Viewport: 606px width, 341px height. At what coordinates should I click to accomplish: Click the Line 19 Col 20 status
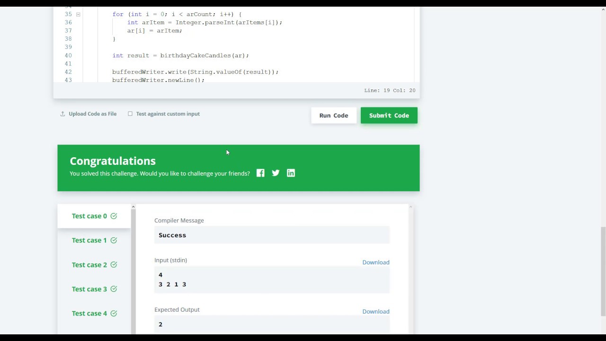click(x=390, y=90)
